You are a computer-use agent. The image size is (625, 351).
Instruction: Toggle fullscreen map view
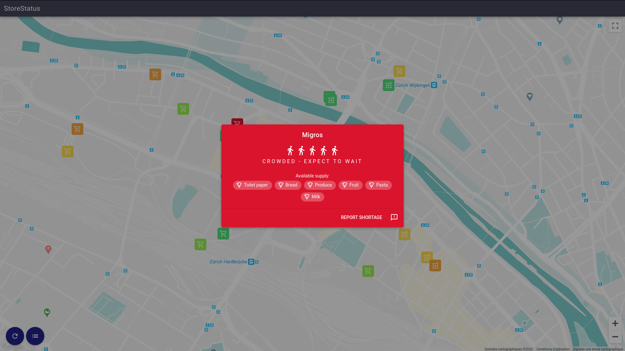[x=615, y=26]
